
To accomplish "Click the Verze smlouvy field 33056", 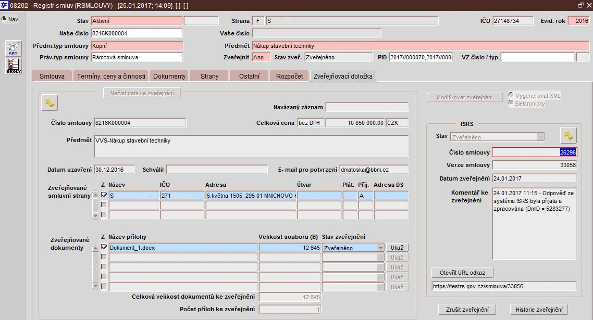I will 535,165.
